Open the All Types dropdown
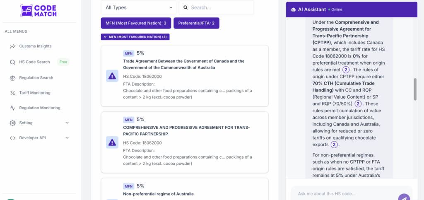Screen dimensions: 424x200 [x=138, y=7]
